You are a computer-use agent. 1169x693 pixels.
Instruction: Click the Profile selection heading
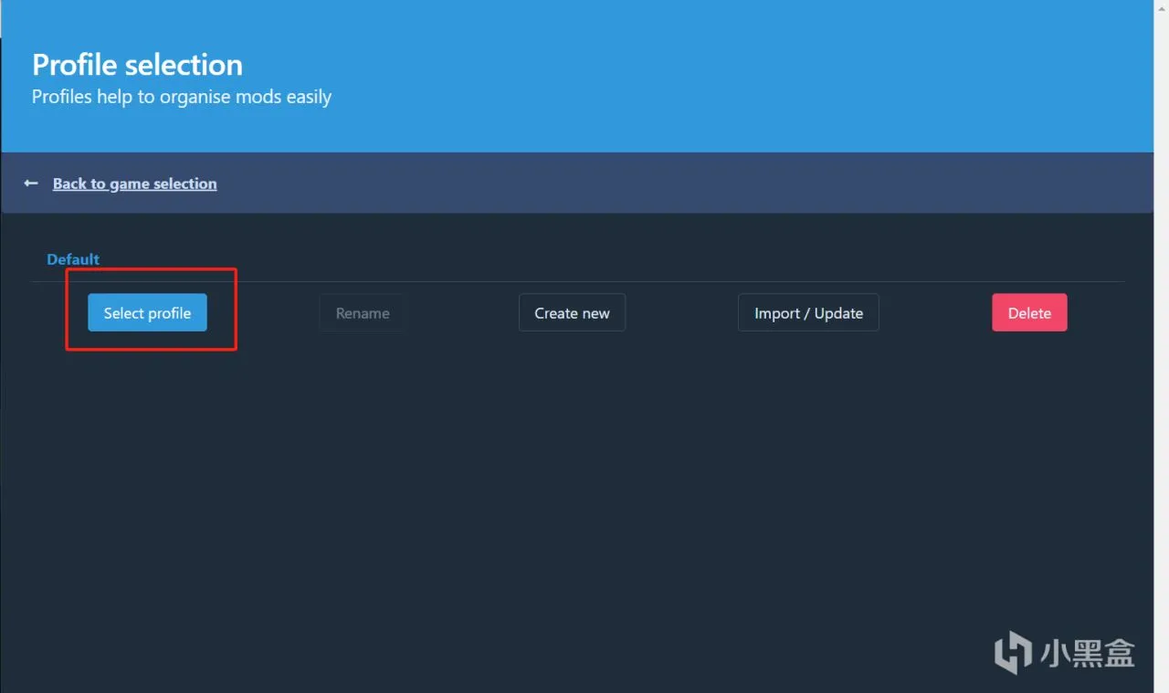(x=137, y=65)
